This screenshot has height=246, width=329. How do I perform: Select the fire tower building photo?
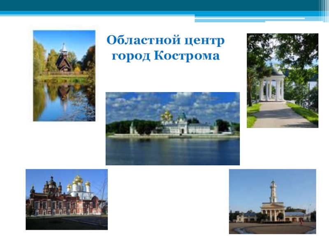[272, 201]
